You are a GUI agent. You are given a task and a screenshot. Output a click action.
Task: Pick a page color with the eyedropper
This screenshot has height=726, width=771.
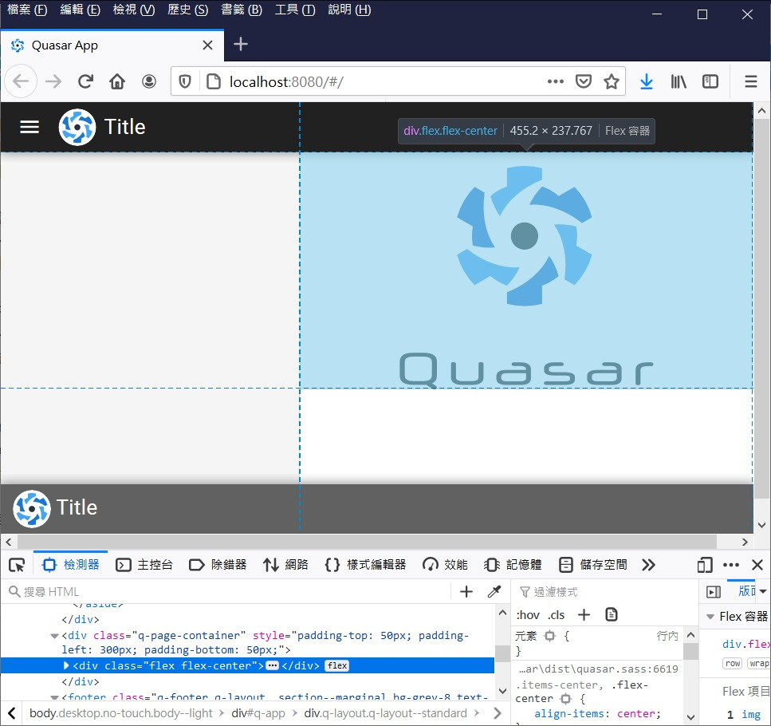[x=494, y=591]
